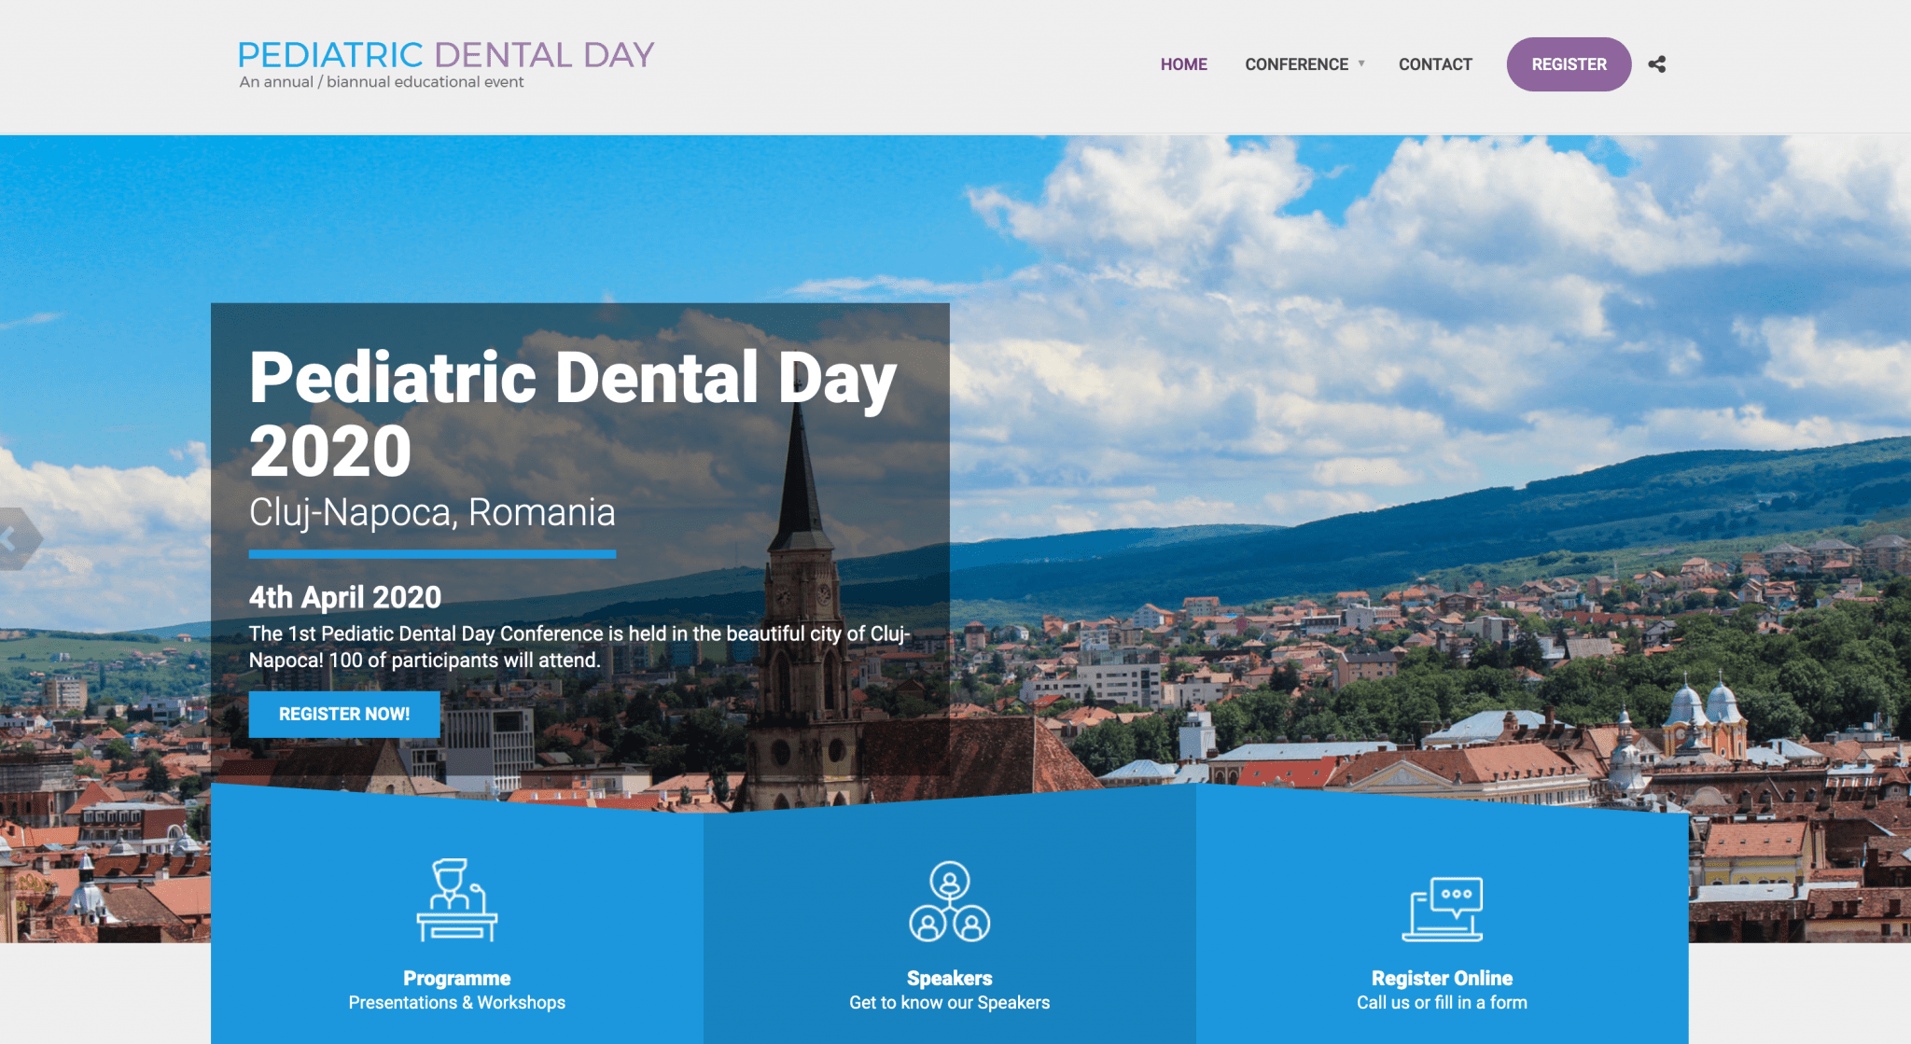Click the Register Now! button
1911x1044 pixels.
tap(344, 714)
